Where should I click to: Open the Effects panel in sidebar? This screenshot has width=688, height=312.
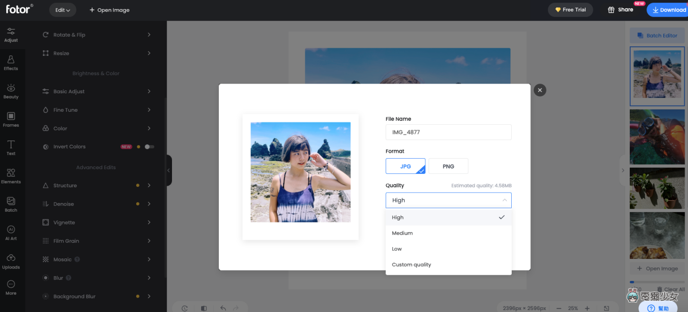point(11,63)
